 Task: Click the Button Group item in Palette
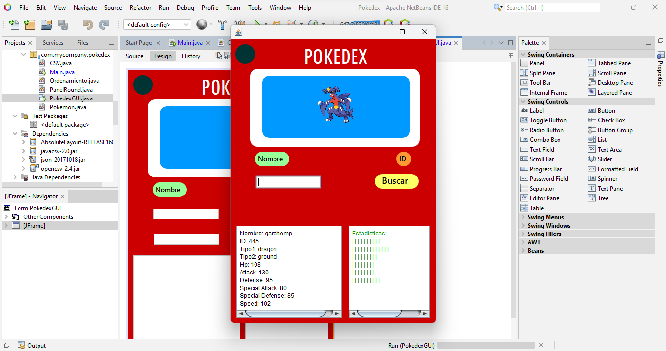point(610,130)
